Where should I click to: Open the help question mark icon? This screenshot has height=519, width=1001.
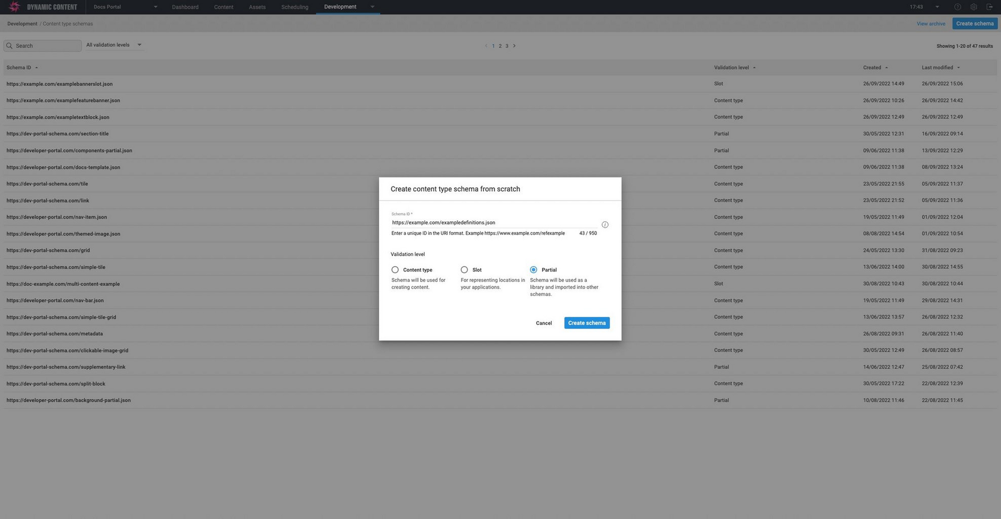click(957, 7)
